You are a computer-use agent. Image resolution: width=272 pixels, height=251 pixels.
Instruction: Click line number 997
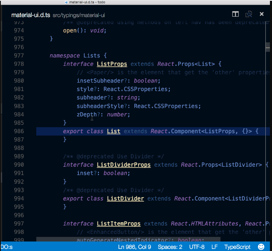19,223
